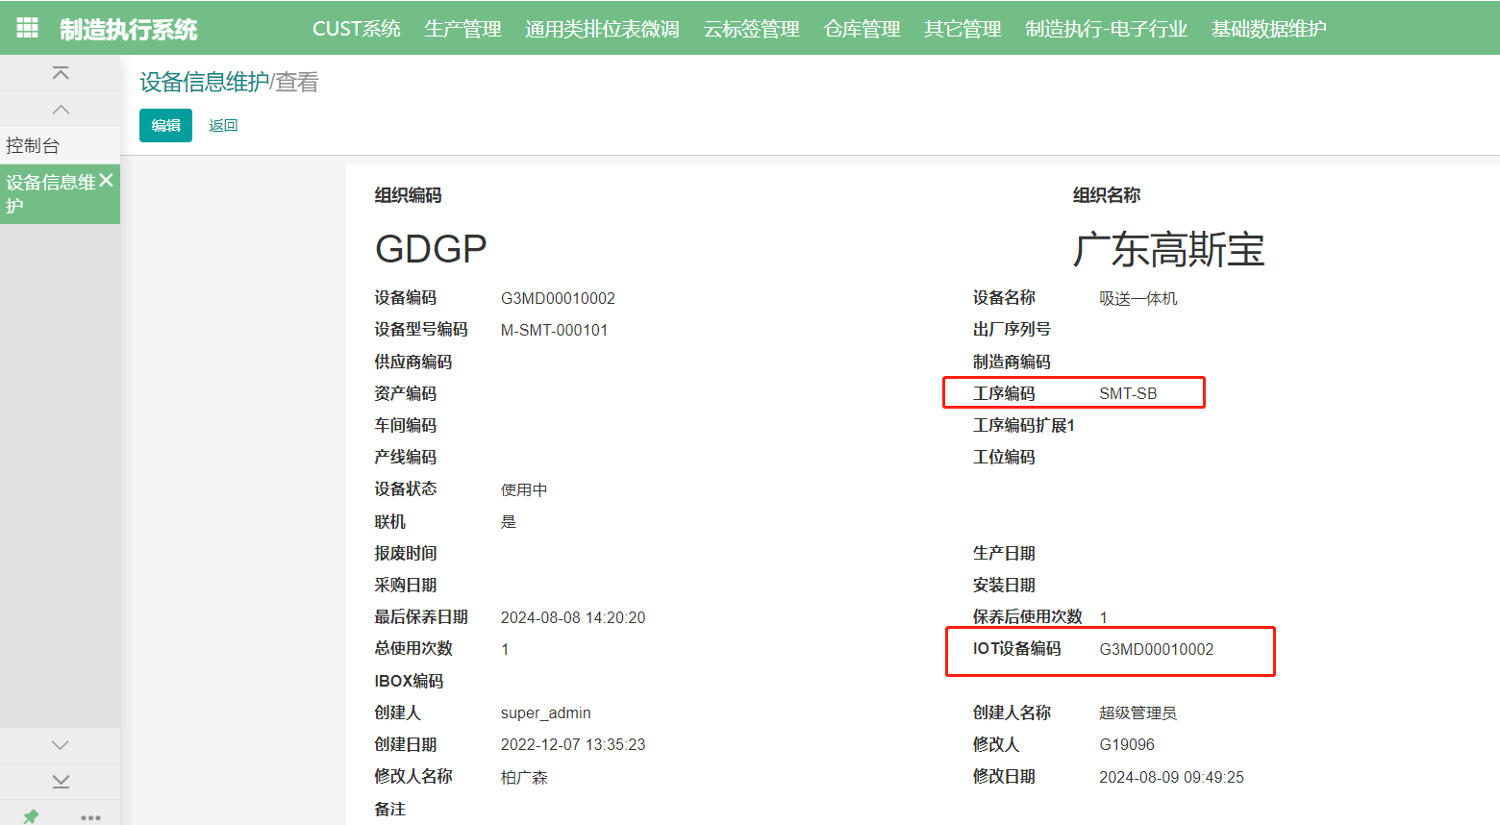Jump to top of sidebar tab list

61,73
